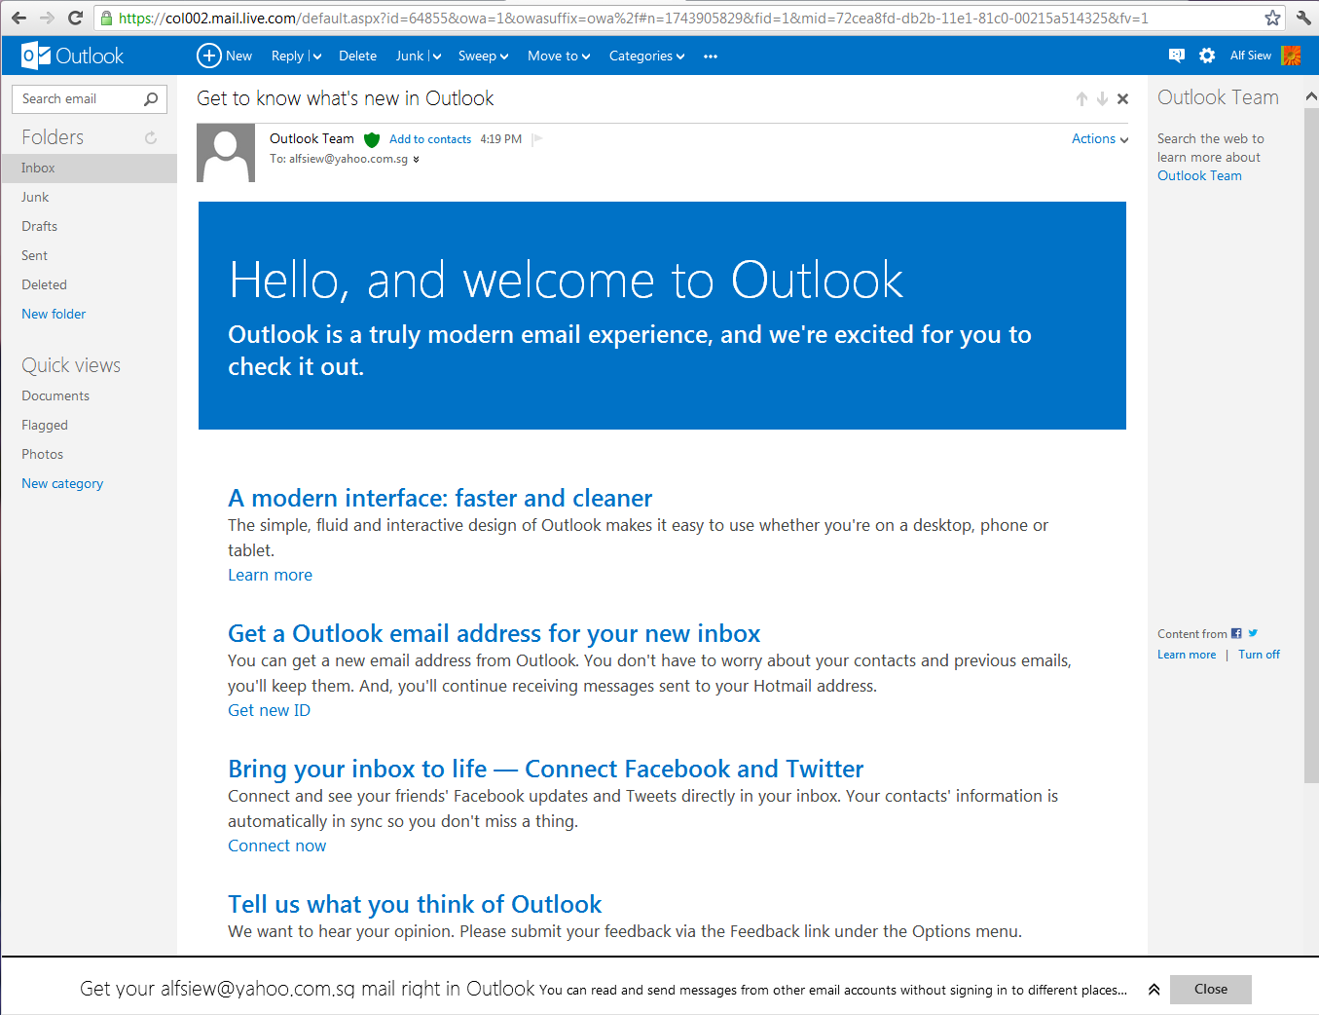Screen dimensions: 1319x1015
Task: Open the messaging chat icon
Action: (x=1177, y=56)
